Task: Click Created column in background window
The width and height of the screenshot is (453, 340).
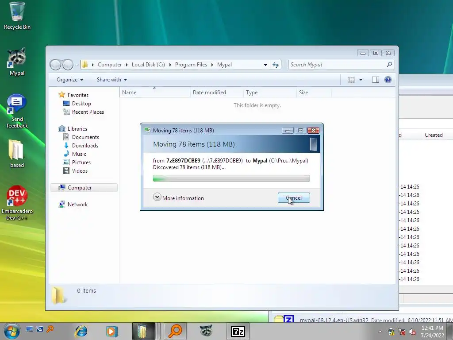Action: (434, 135)
